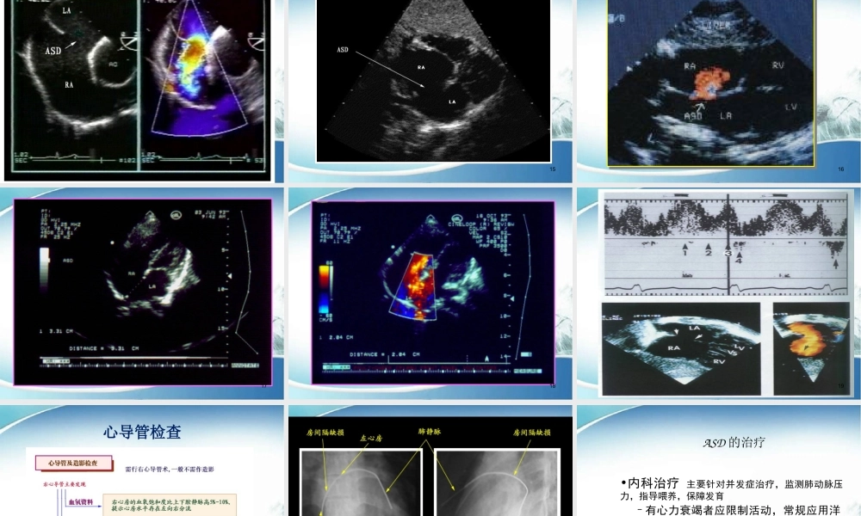Click the 心导管及造影检查 red label box
The width and height of the screenshot is (861, 516).
(x=72, y=464)
